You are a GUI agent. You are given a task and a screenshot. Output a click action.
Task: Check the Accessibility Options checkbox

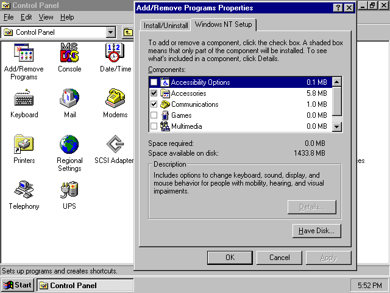pos(154,82)
